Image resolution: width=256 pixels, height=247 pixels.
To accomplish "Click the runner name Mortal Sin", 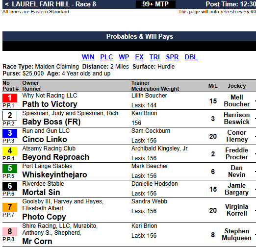I will click(41, 193).
